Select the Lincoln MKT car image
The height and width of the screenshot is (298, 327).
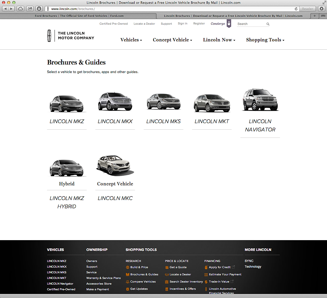point(212,103)
